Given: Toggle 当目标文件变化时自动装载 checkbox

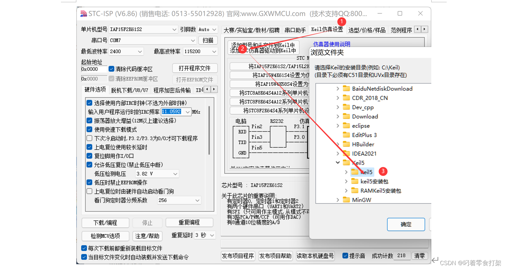Looking at the screenshot, I should (84, 257).
